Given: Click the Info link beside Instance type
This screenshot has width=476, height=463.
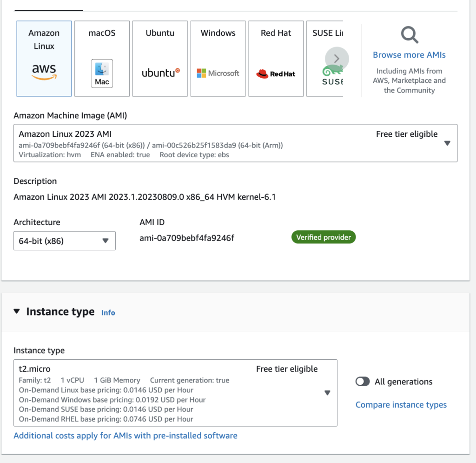Looking at the screenshot, I should (x=108, y=313).
